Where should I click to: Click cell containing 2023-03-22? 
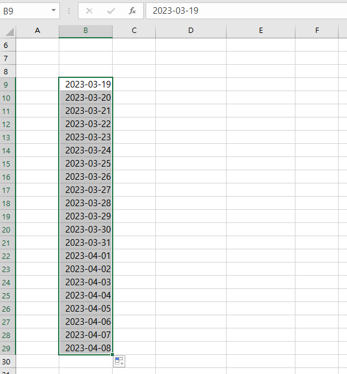pyautogui.click(x=86, y=124)
